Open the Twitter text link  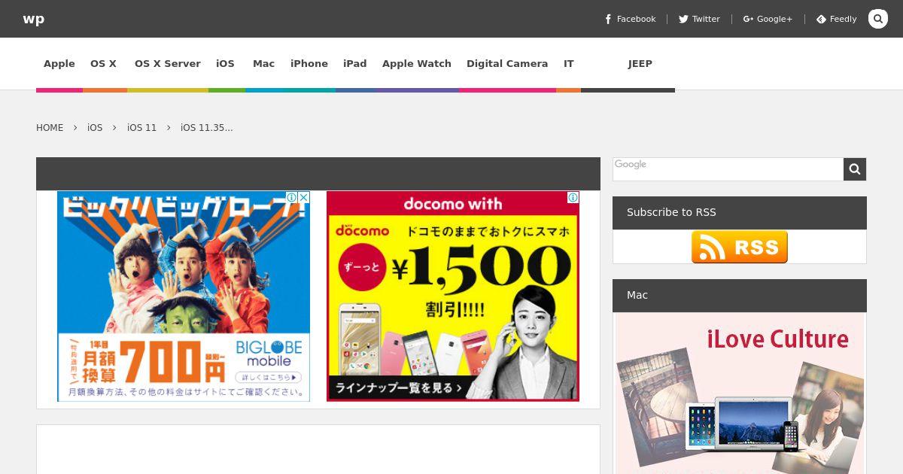pyautogui.click(x=706, y=19)
